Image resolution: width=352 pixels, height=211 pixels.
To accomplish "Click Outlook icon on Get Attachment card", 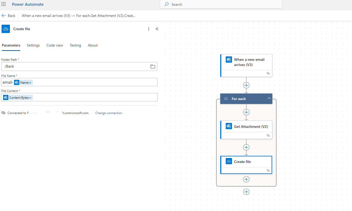I will (229, 126).
